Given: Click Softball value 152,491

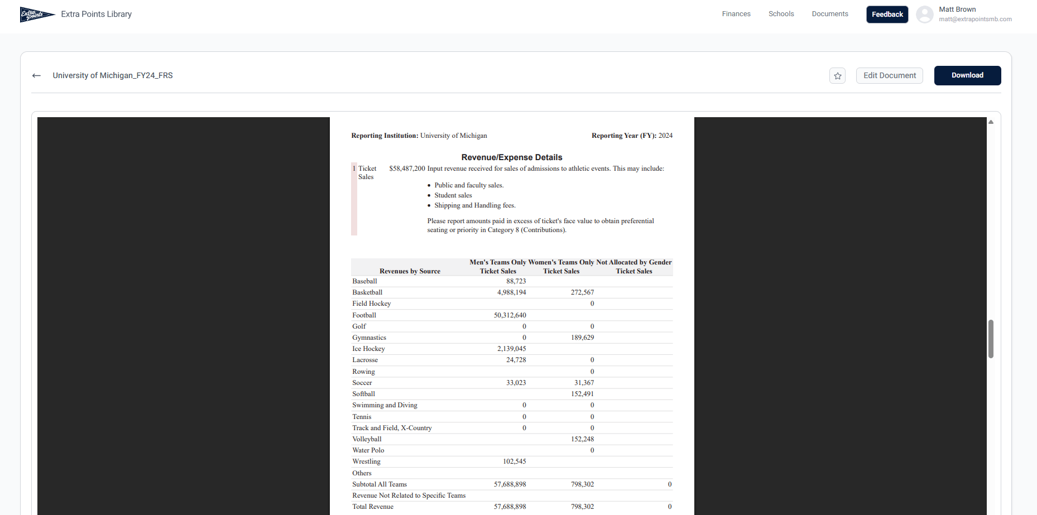Looking at the screenshot, I should (582, 394).
